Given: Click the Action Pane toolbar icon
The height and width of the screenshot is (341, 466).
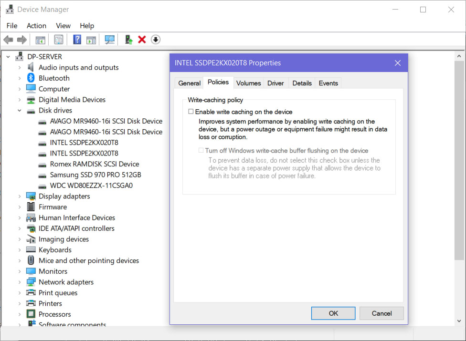Looking at the screenshot, I should point(91,40).
